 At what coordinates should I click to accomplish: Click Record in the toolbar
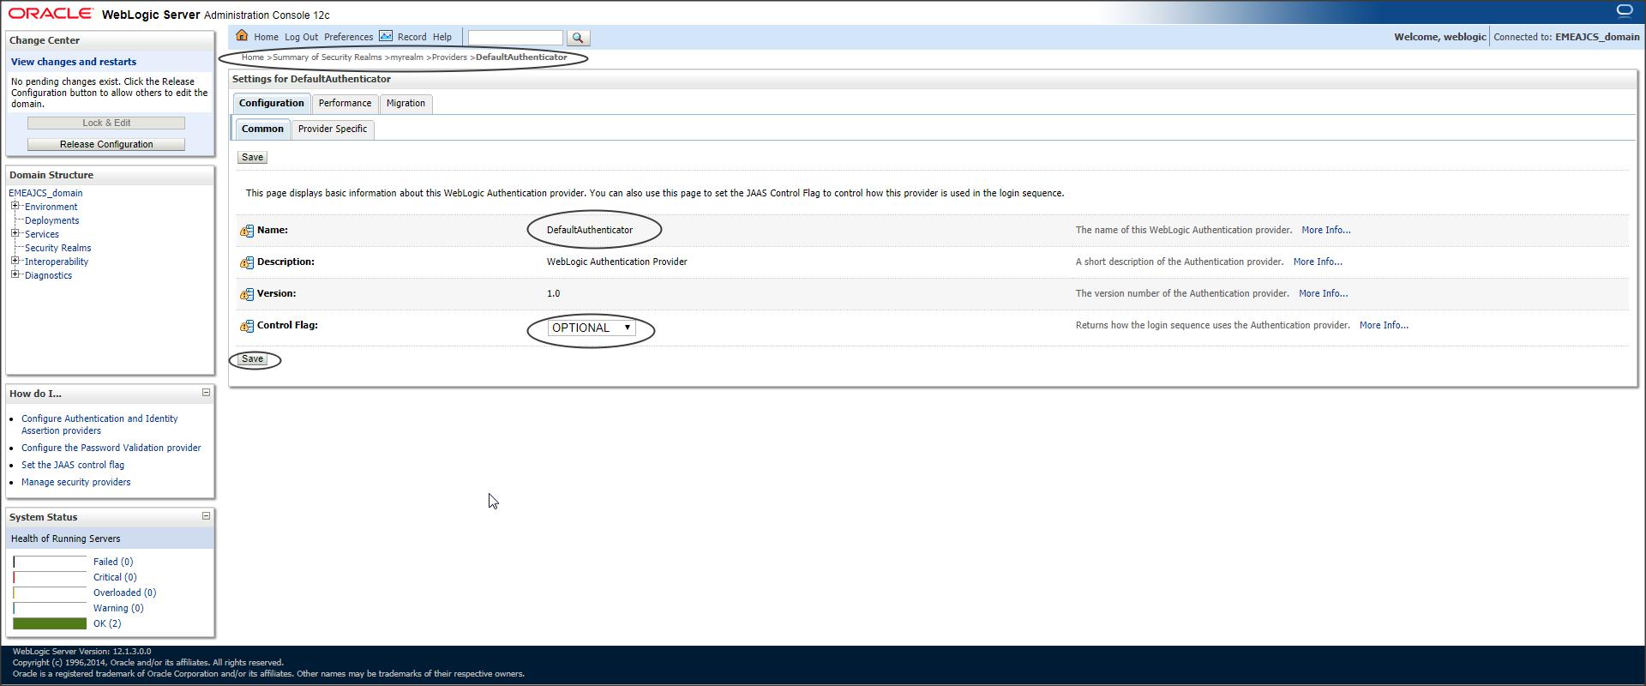(411, 37)
